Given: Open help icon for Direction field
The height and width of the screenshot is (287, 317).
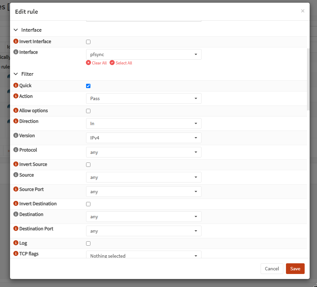Looking at the screenshot, I should [16, 121].
